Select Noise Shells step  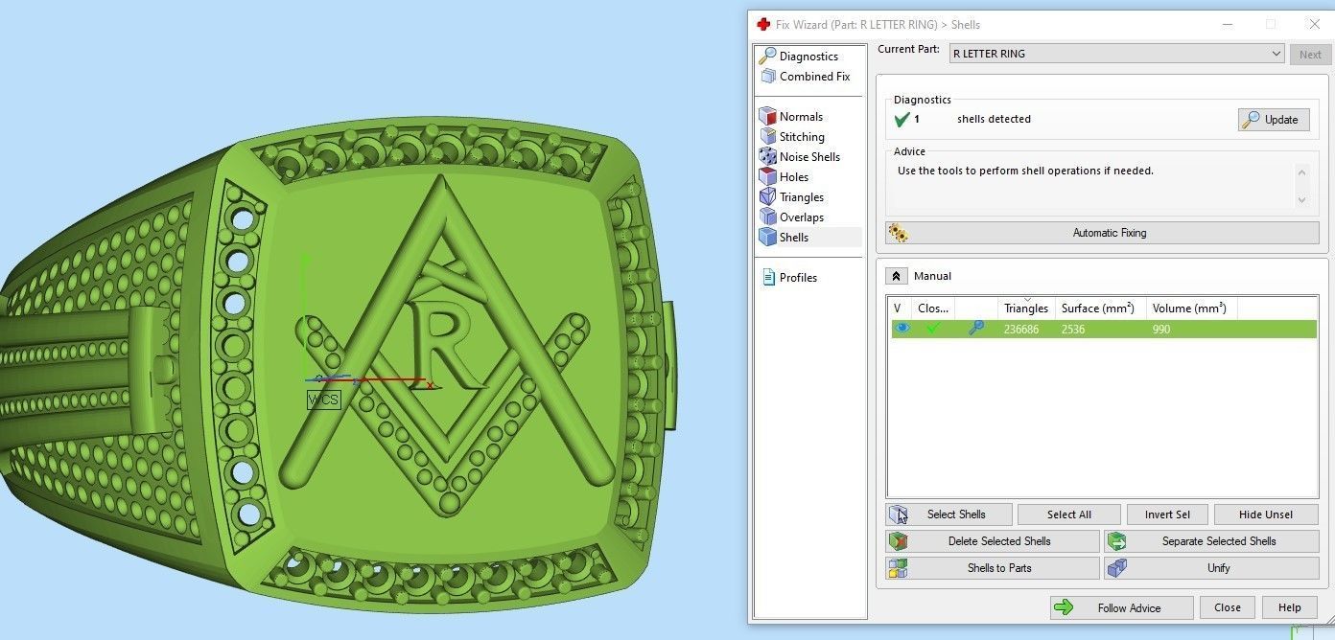pos(809,157)
